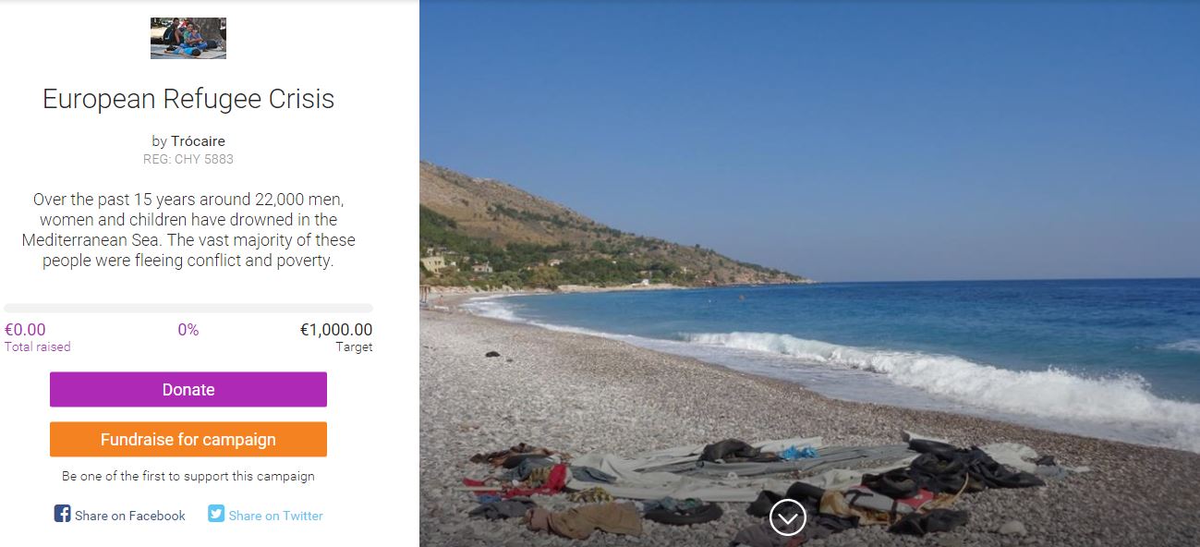Click the Total raised label
1200x547 pixels.
38,347
